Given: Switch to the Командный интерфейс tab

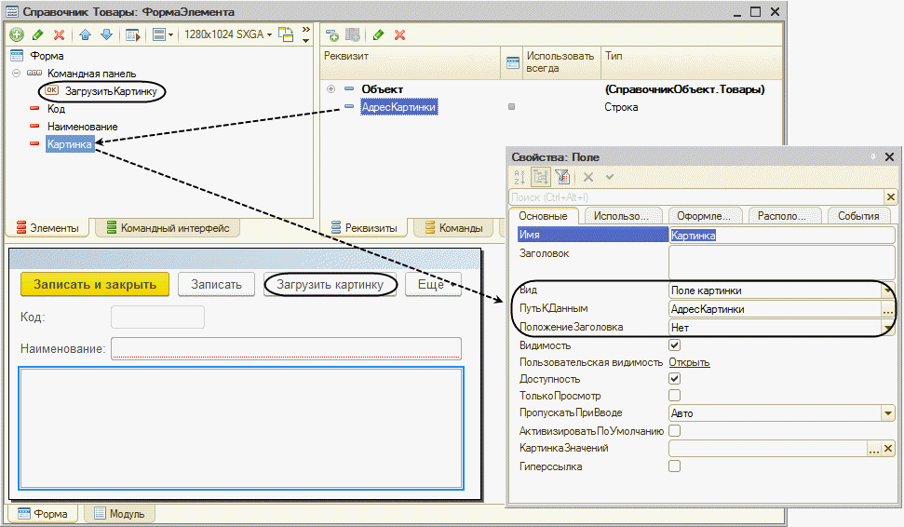Looking at the screenshot, I should (x=168, y=228).
